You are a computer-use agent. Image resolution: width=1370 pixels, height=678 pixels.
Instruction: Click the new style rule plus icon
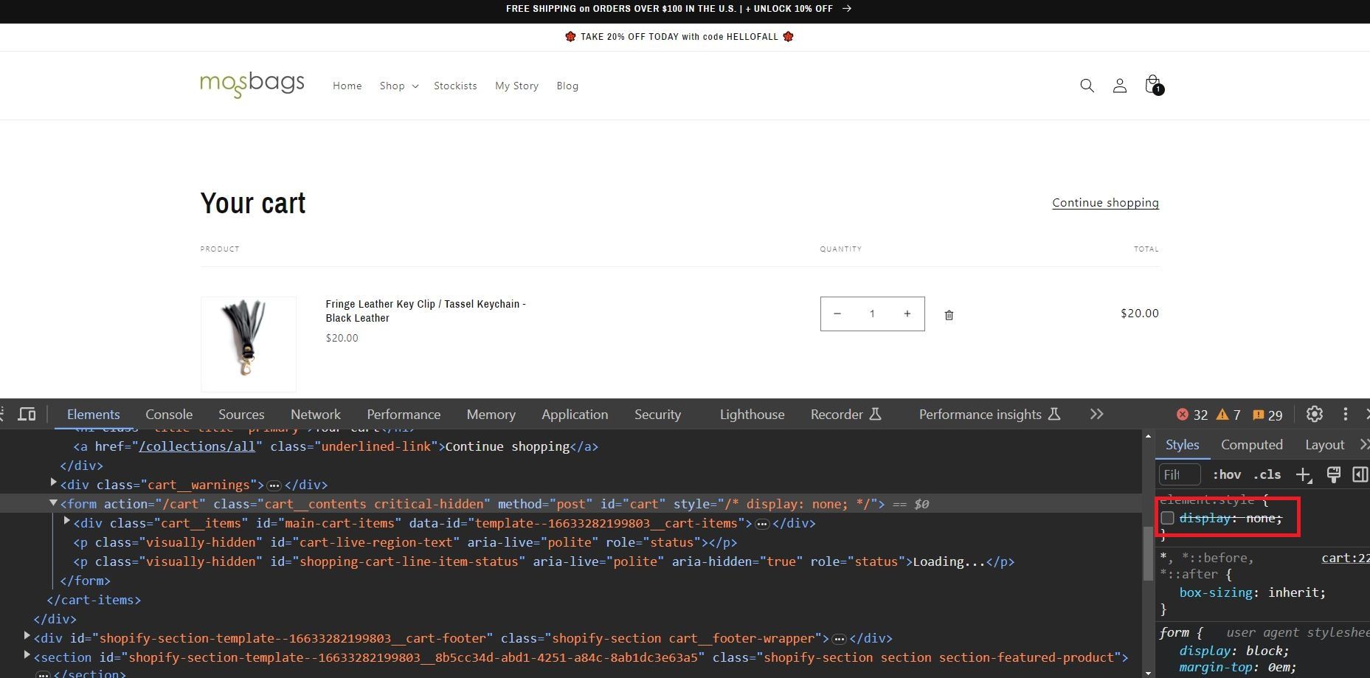pos(1304,475)
